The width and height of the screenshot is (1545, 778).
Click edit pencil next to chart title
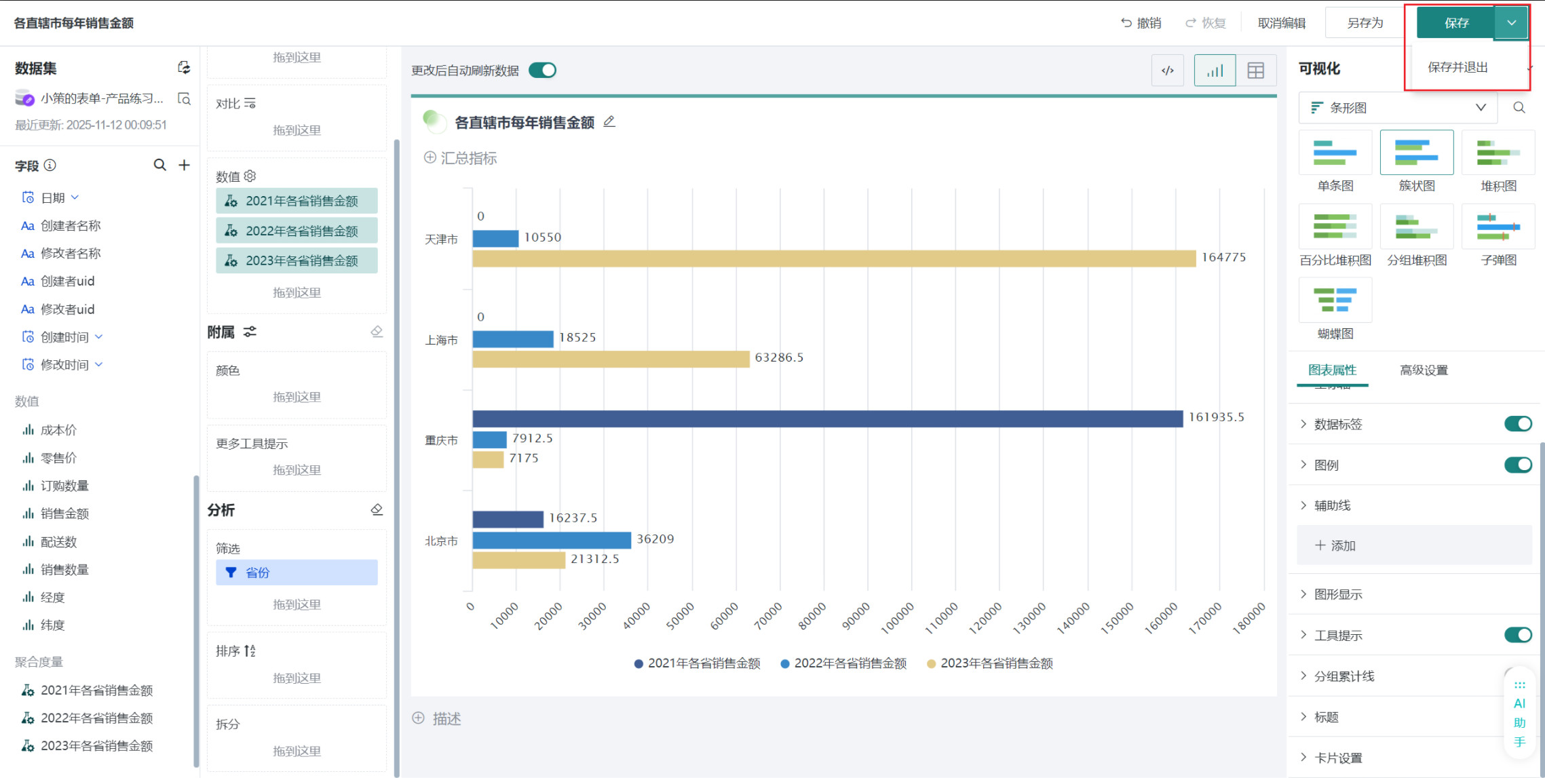click(x=609, y=122)
